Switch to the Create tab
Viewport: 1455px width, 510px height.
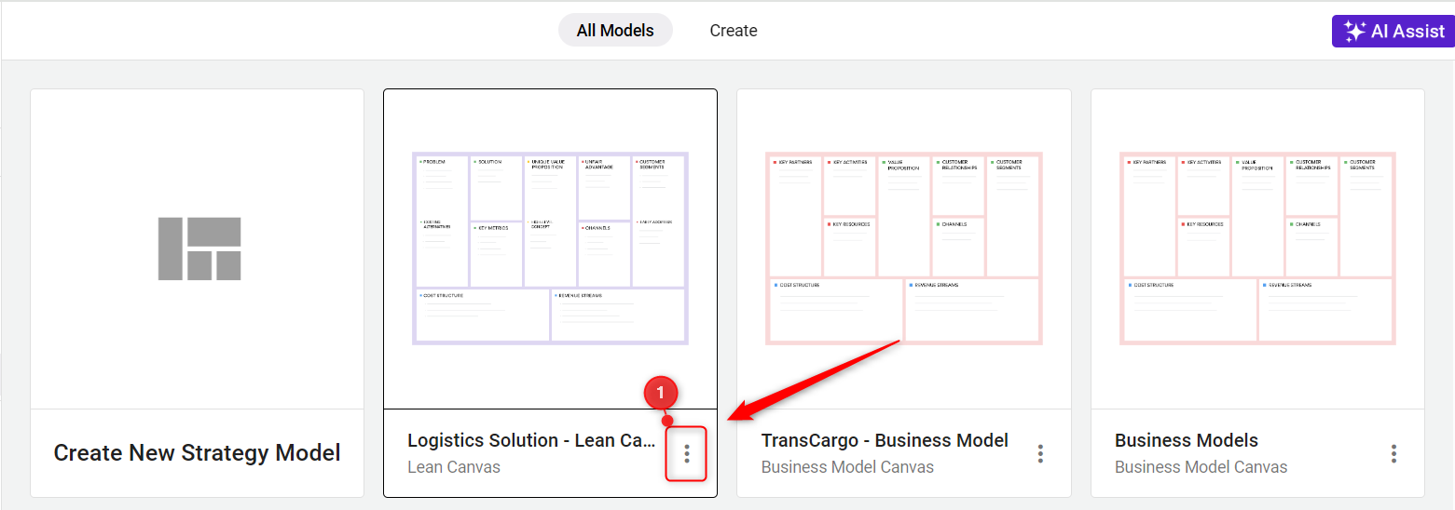click(x=734, y=31)
